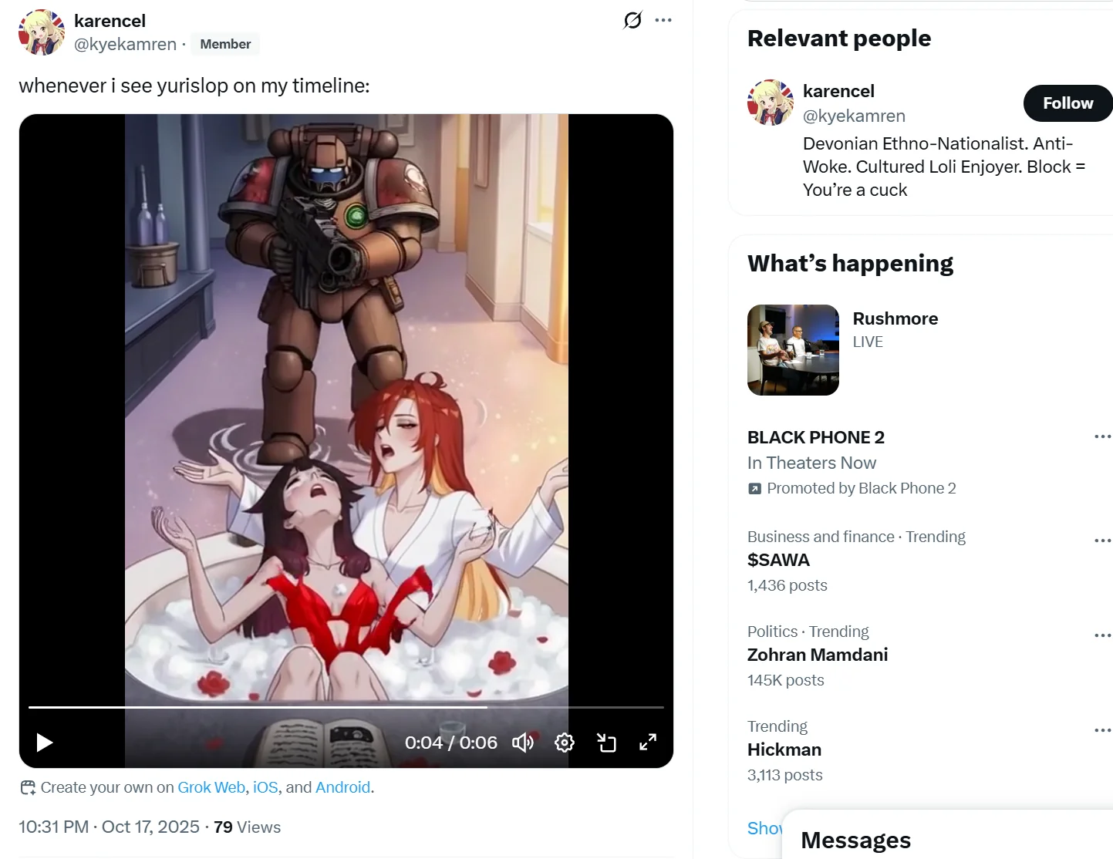Click the Promoted by Black Phone 2 label
This screenshot has width=1113, height=859.
click(862, 488)
